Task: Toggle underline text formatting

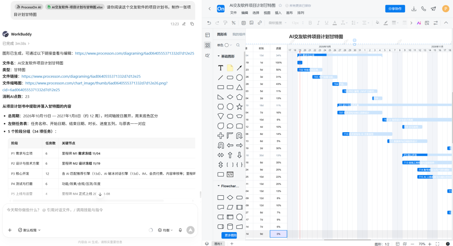Action: (326, 23)
